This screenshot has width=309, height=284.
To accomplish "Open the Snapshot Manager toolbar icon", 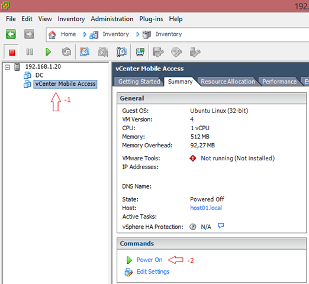I will pos(121,52).
